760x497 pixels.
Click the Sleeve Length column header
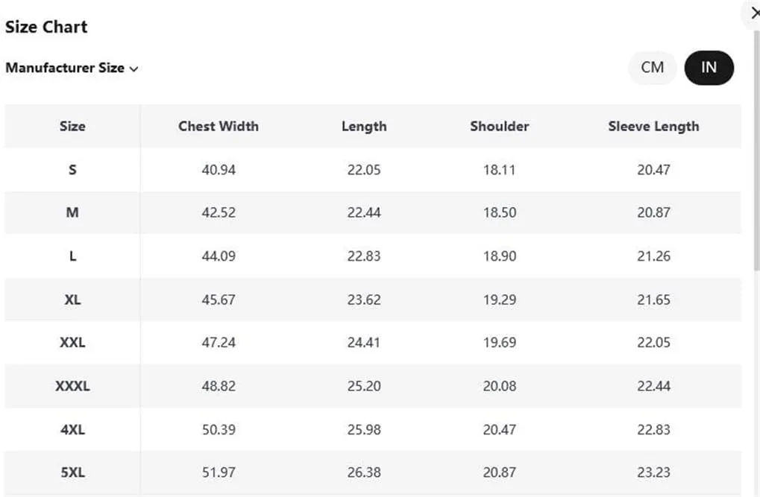[653, 127]
